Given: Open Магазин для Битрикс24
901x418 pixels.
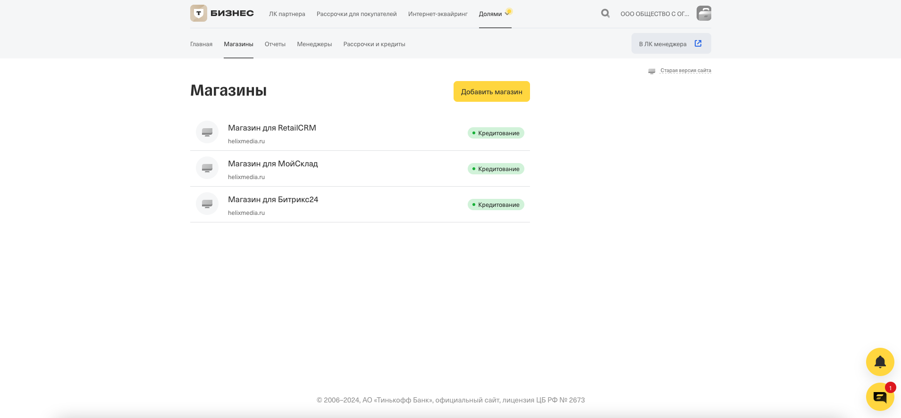Looking at the screenshot, I should 273,199.
